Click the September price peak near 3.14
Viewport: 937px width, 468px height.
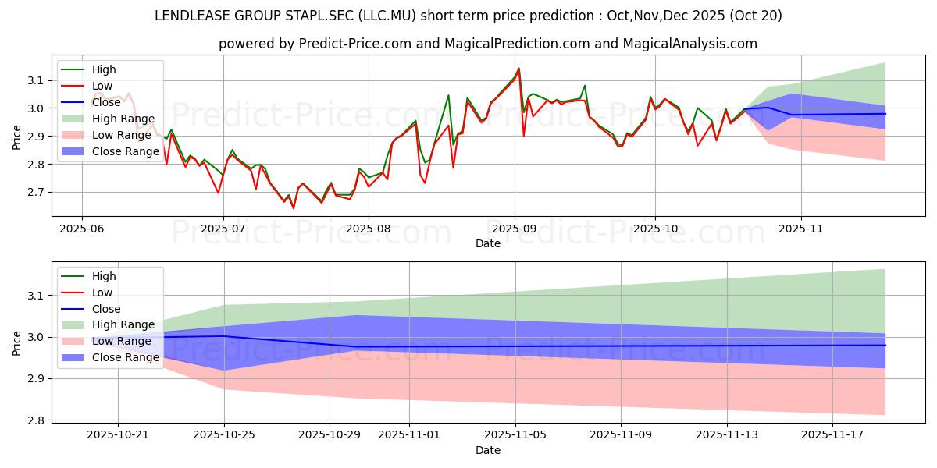[518, 69]
